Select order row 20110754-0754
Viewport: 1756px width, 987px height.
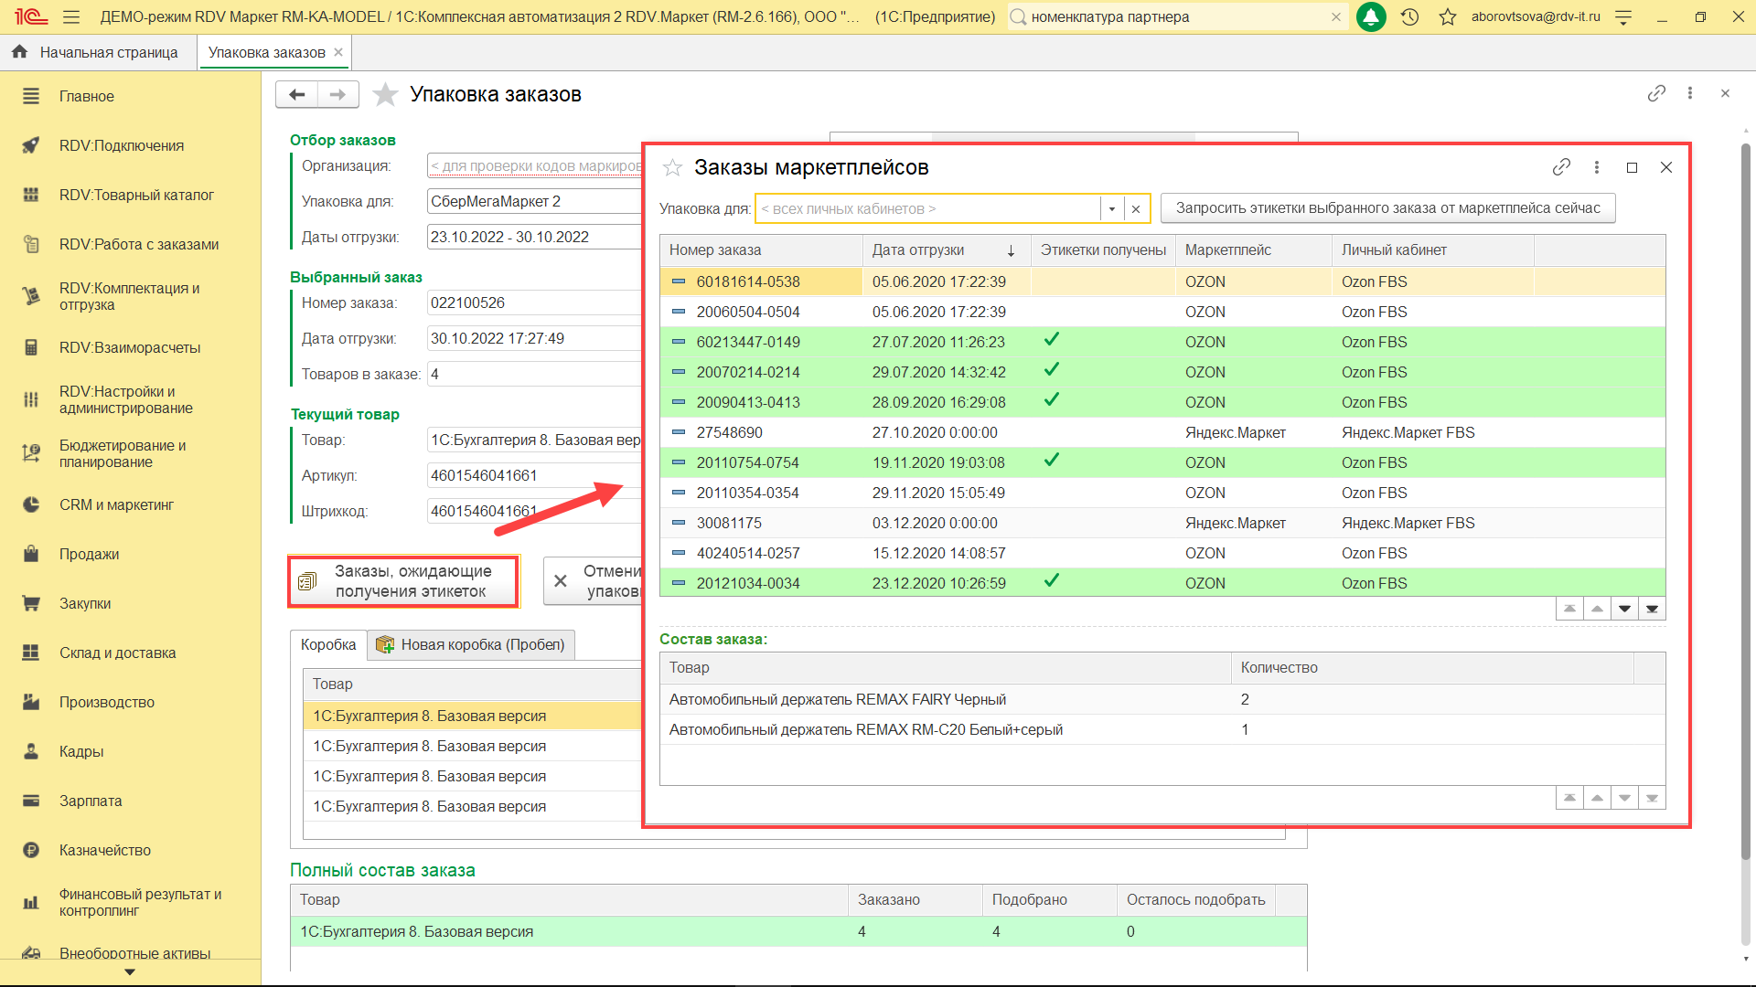(747, 462)
